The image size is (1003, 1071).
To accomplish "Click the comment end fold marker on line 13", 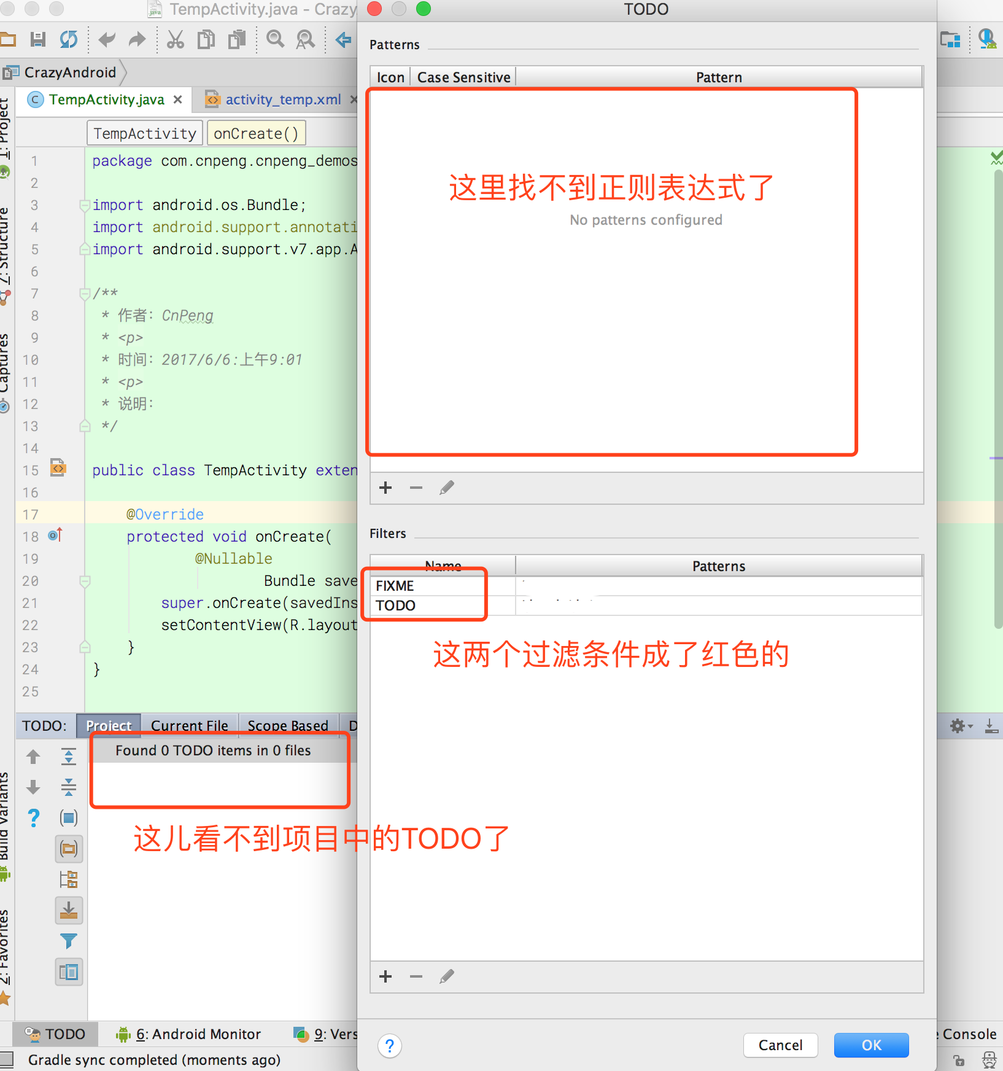I will click(85, 426).
